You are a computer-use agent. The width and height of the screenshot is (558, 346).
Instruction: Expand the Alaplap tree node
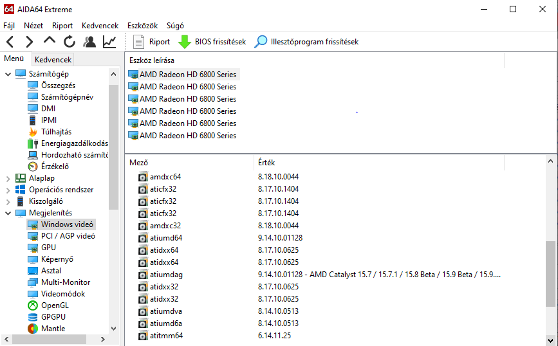tap(8, 179)
